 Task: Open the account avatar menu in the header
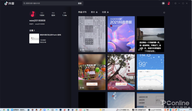coord(169,3)
